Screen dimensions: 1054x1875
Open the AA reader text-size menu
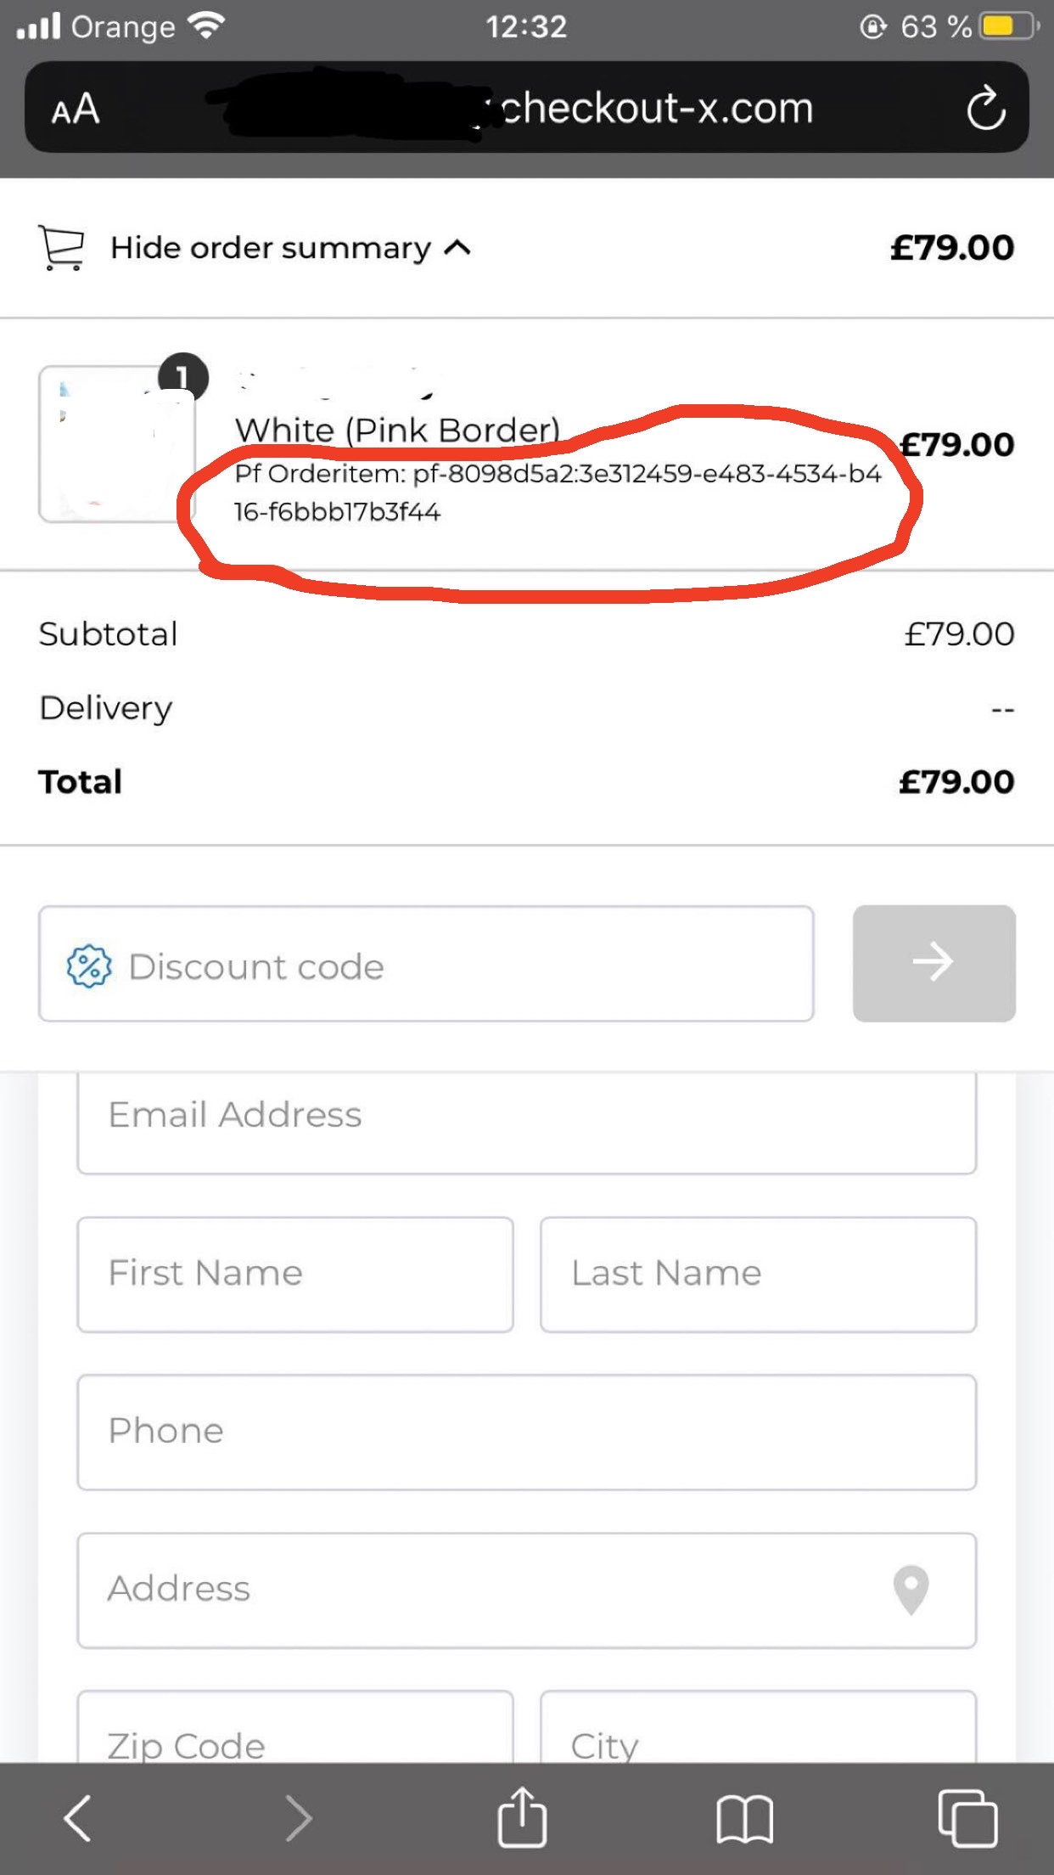tap(76, 109)
